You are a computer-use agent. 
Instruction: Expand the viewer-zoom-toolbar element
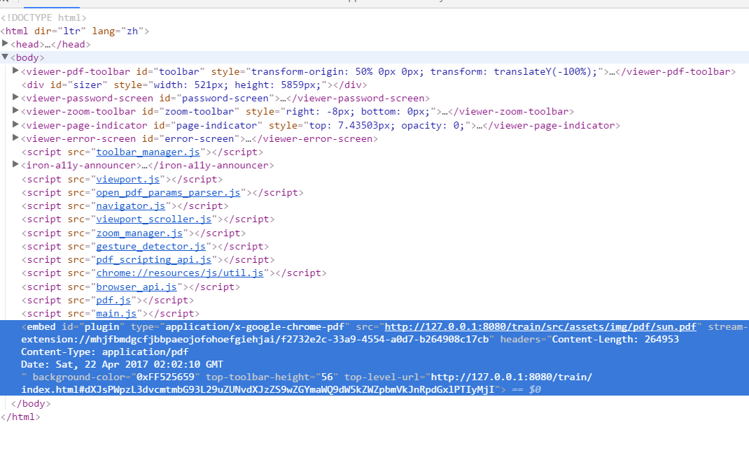[16, 111]
